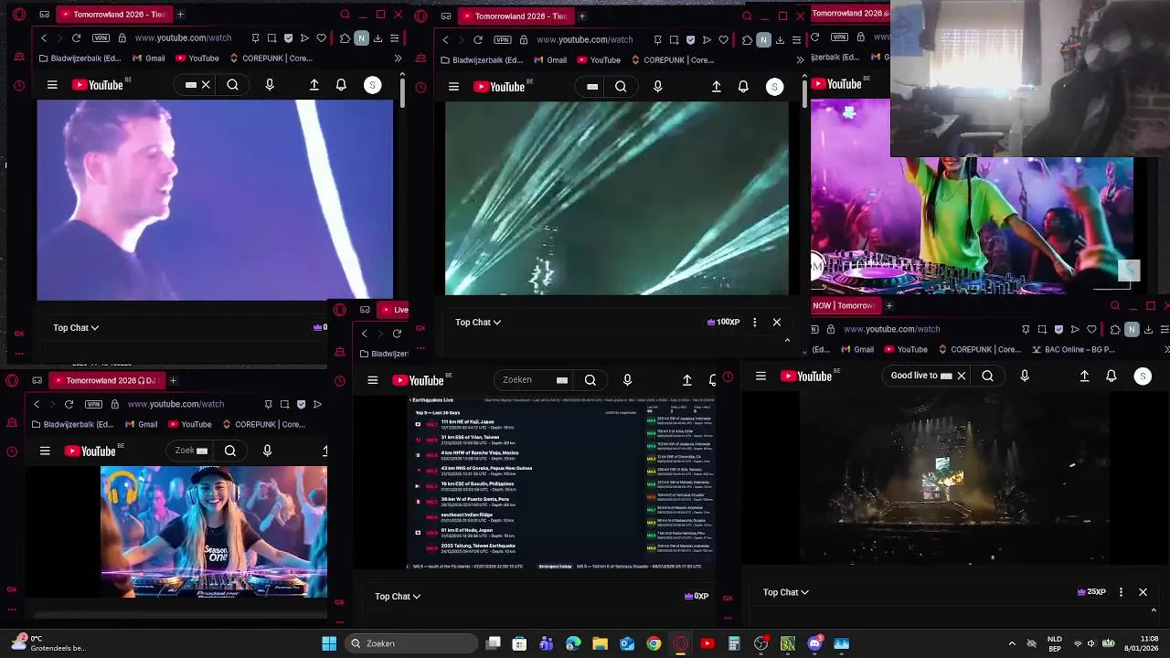Open YouTube bookmark in bottom-right window

905,349
